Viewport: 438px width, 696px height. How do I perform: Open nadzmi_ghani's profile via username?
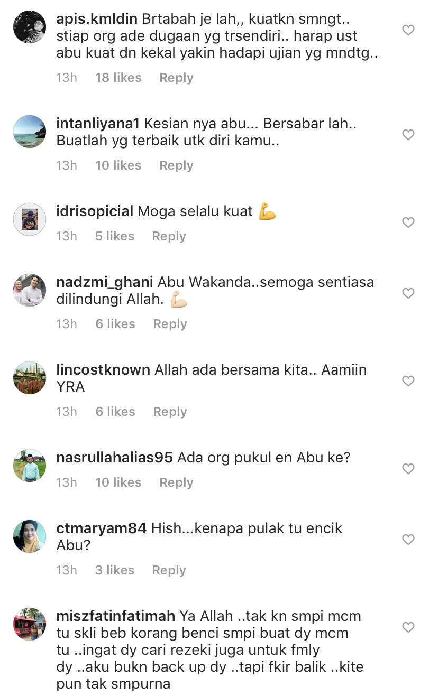coord(105,282)
